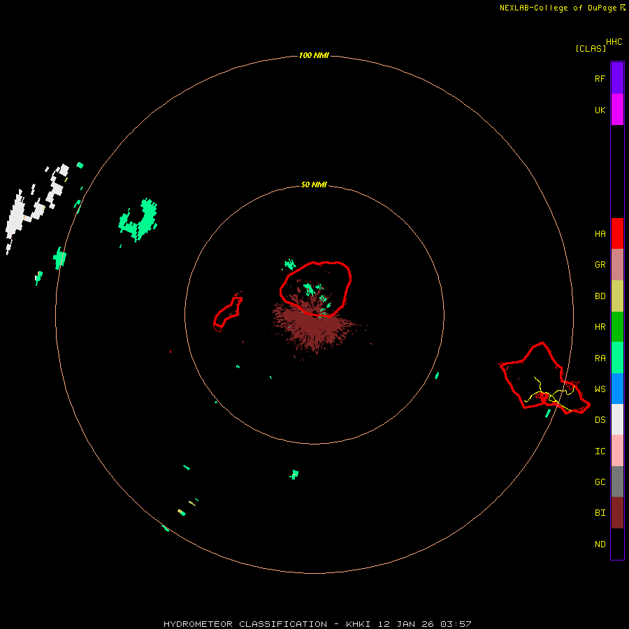This screenshot has height=629, width=629.
Task: Click the green rain echo south of center
Action: pyautogui.click(x=294, y=475)
